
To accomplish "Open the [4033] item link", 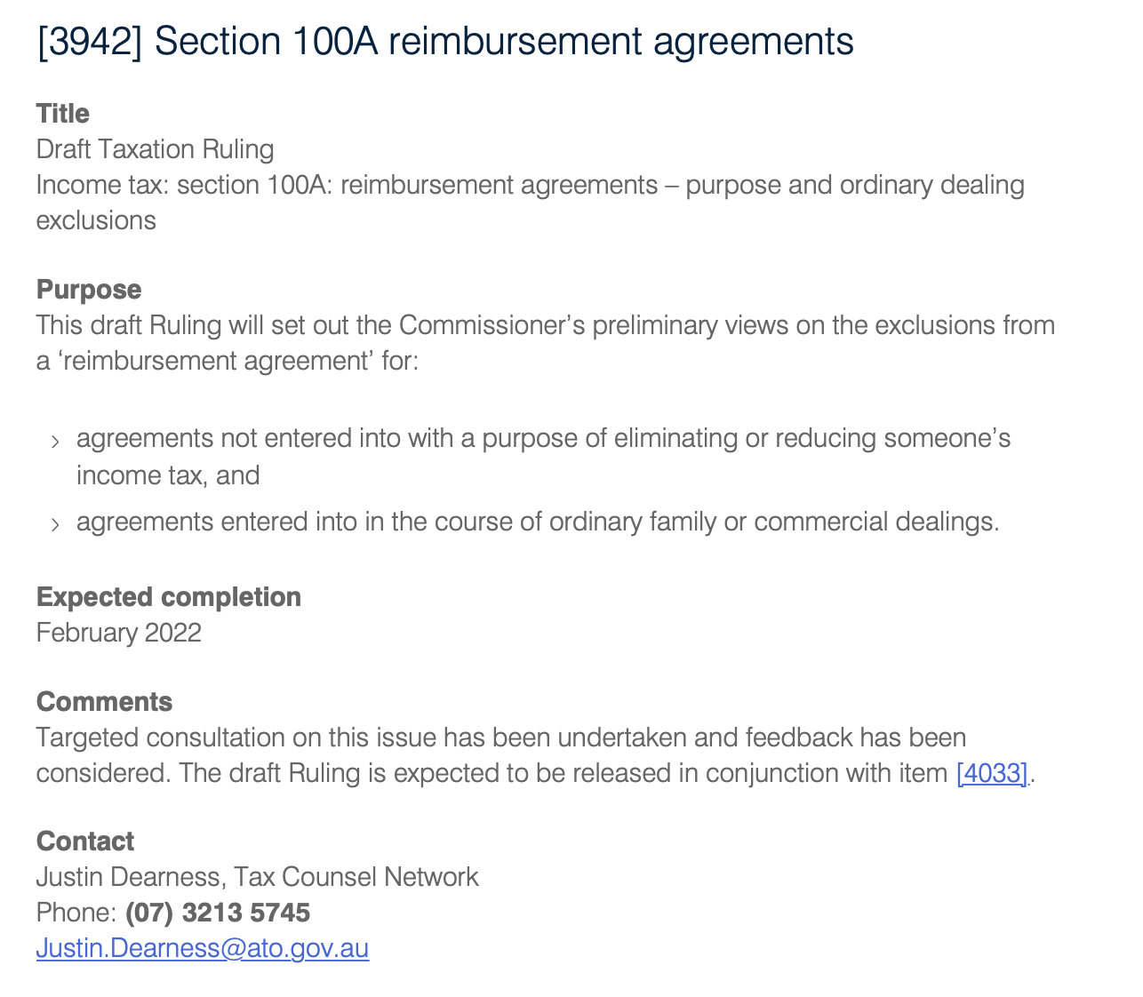I will [x=992, y=773].
